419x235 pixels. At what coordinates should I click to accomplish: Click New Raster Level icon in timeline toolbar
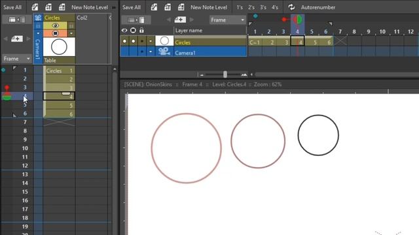tap(181, 7)
